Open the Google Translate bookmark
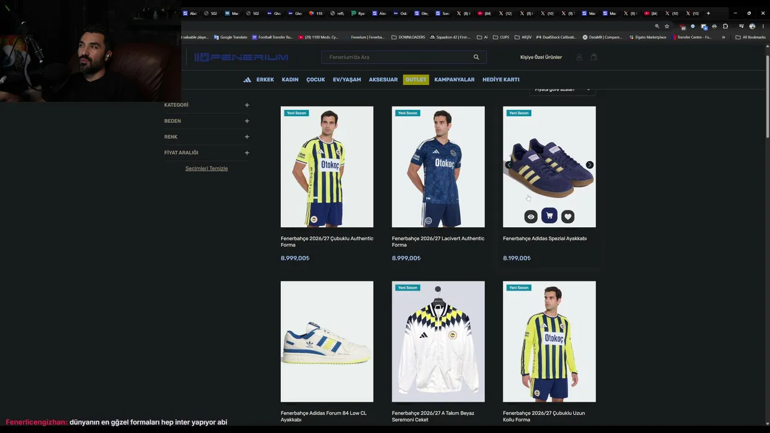Screen dimensions: 770x433 230,37
